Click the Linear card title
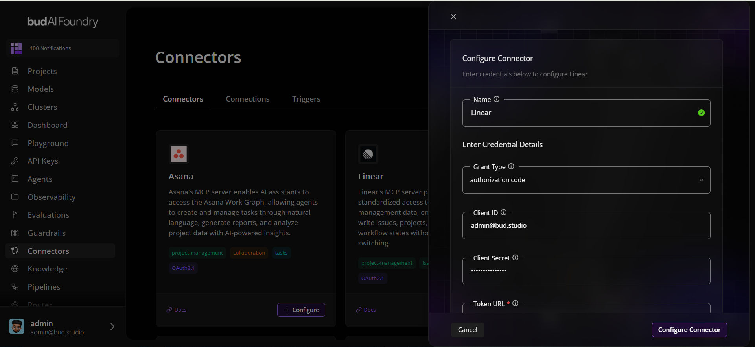 pyautogui.click(x=371, y=177)
